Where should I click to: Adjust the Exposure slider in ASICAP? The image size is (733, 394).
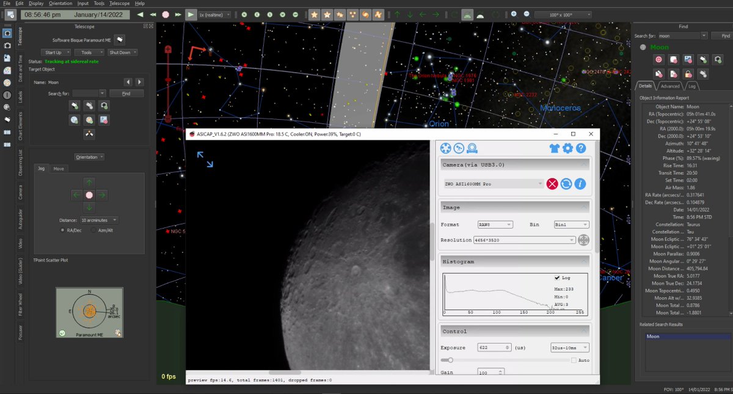505,360
